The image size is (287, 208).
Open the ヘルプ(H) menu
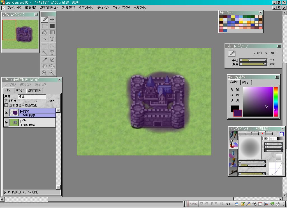tap(140, 8)
